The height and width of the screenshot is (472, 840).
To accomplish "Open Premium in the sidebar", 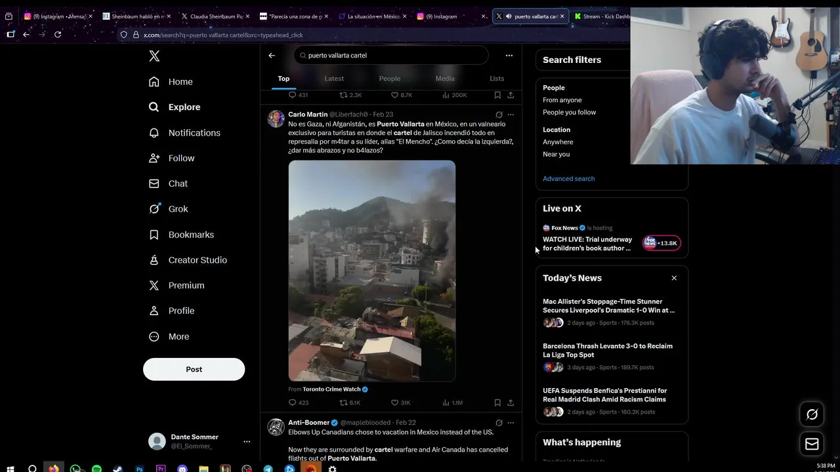I will 177,286.
